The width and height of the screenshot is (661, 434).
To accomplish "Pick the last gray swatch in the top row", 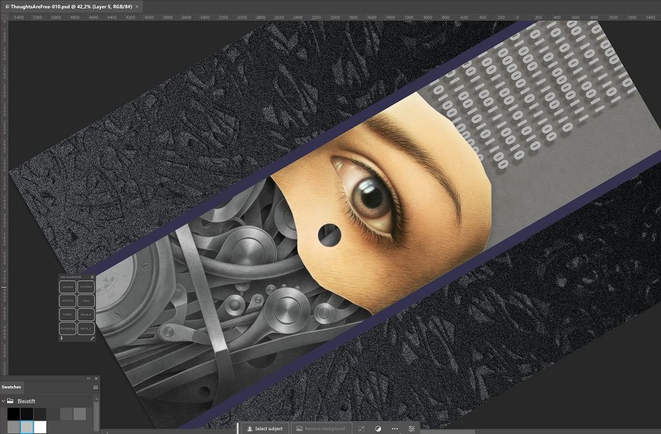I will click(79, 414).
